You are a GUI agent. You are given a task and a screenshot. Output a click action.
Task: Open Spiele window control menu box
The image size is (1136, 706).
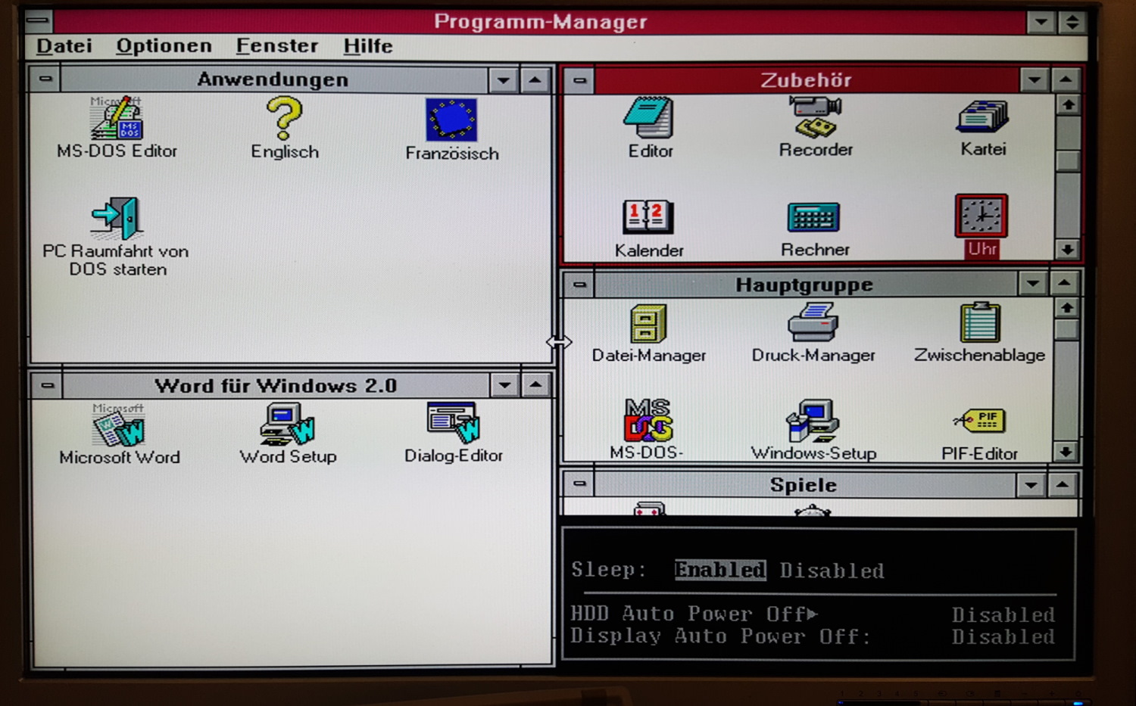coord(579,484)
